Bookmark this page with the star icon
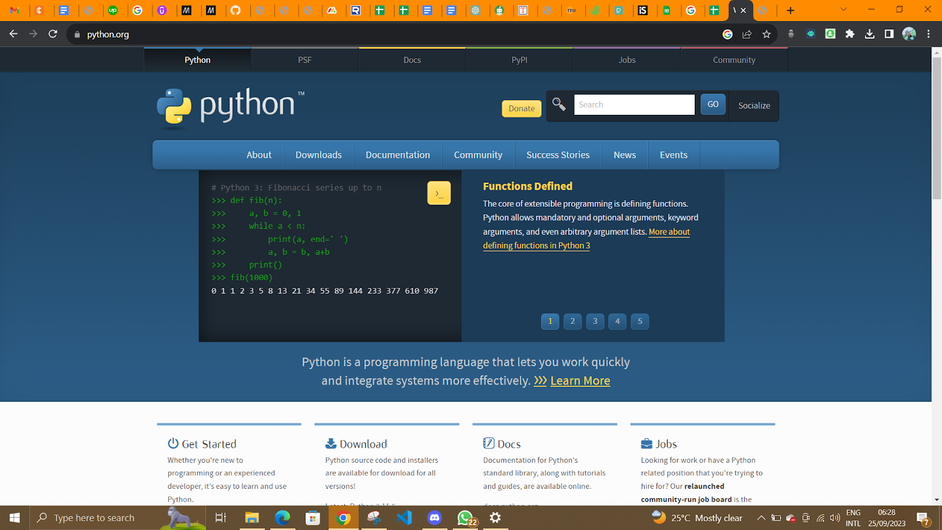 click(767, 34)
